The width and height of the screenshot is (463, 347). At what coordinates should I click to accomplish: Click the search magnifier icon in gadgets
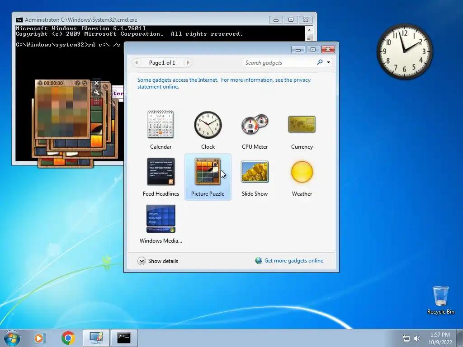320,62
